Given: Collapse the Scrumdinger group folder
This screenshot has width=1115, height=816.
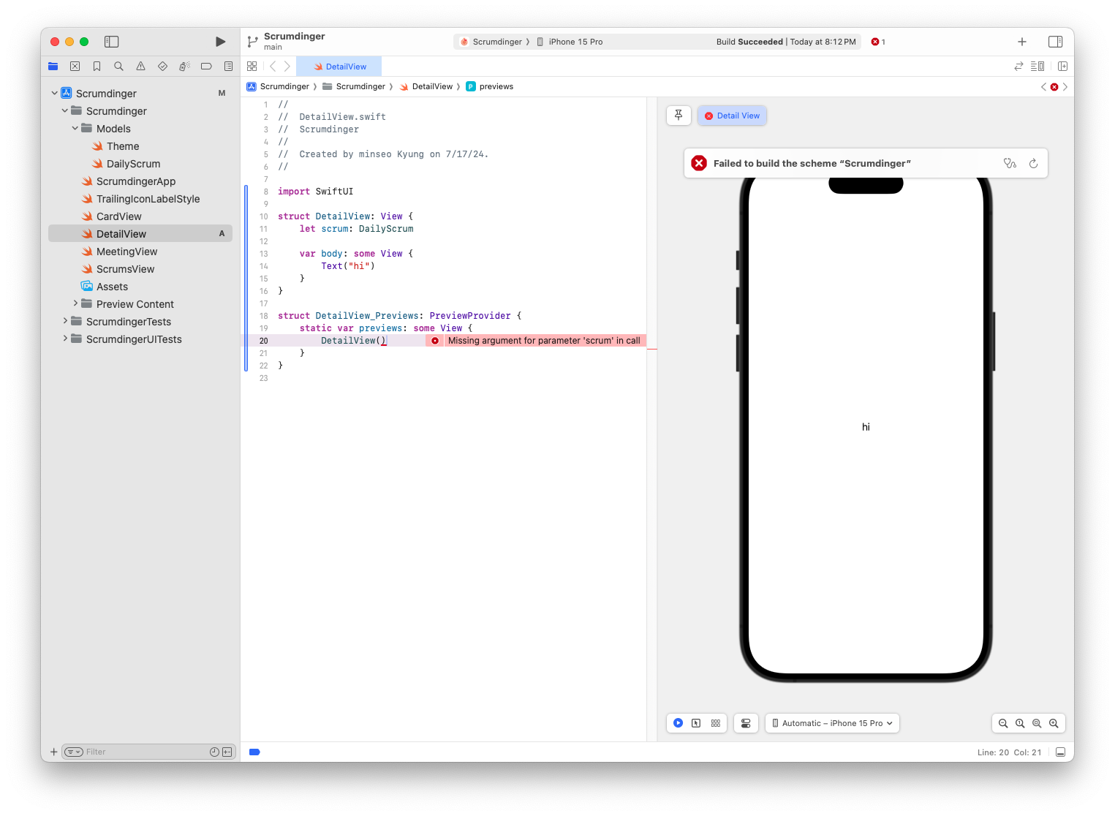Looking at the screenshot, I should [x=64, y=110].
